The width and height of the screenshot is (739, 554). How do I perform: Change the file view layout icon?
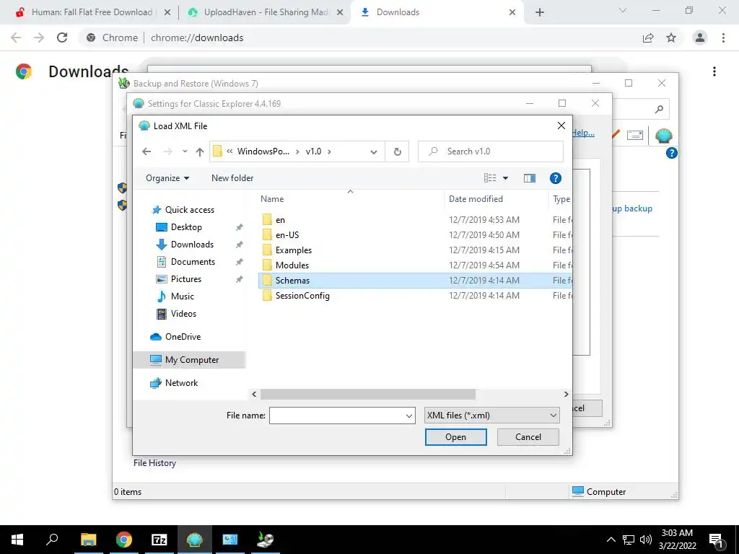(x=490, y=178)
